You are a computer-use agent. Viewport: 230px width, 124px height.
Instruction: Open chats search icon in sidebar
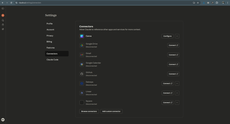[3, 20]
